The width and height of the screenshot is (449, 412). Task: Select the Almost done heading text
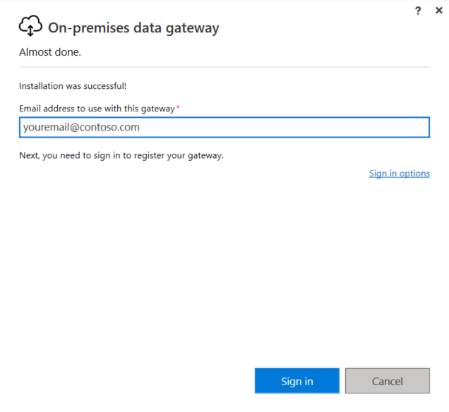click(x=50, y=52)
